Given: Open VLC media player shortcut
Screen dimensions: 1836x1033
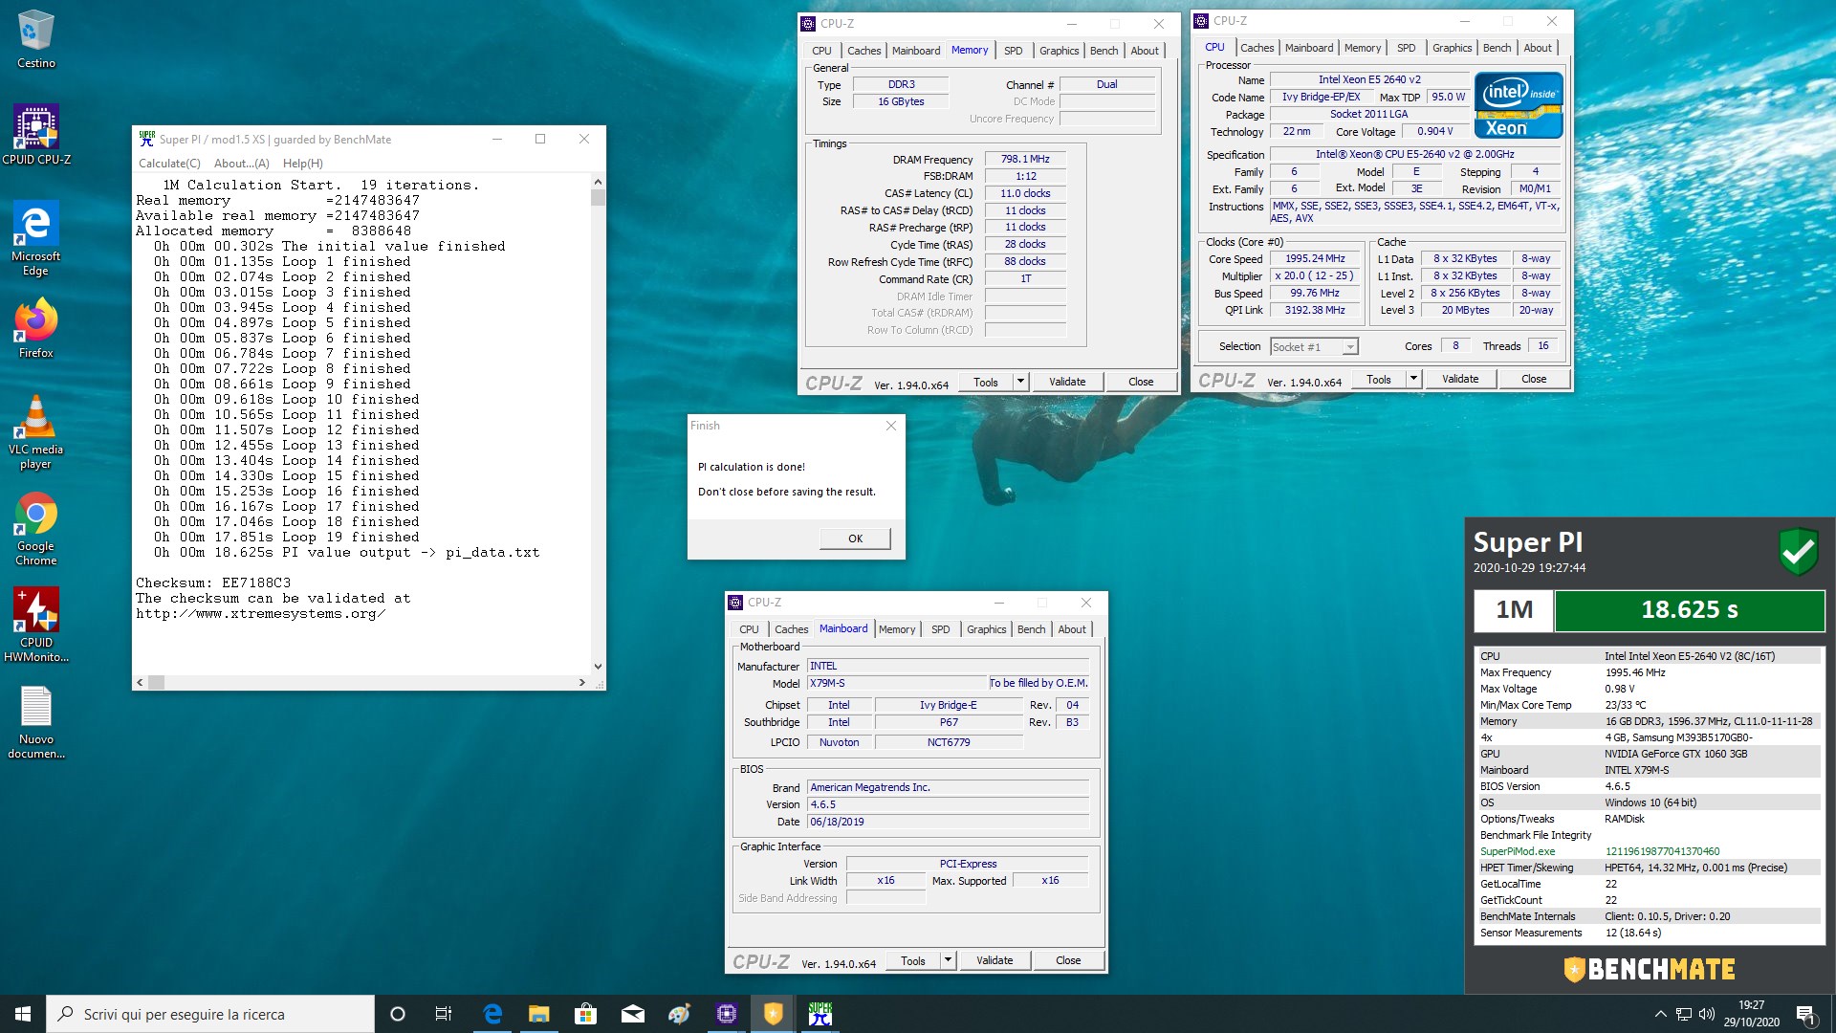Looking at the screenshot, I should (x=35, y=432).
